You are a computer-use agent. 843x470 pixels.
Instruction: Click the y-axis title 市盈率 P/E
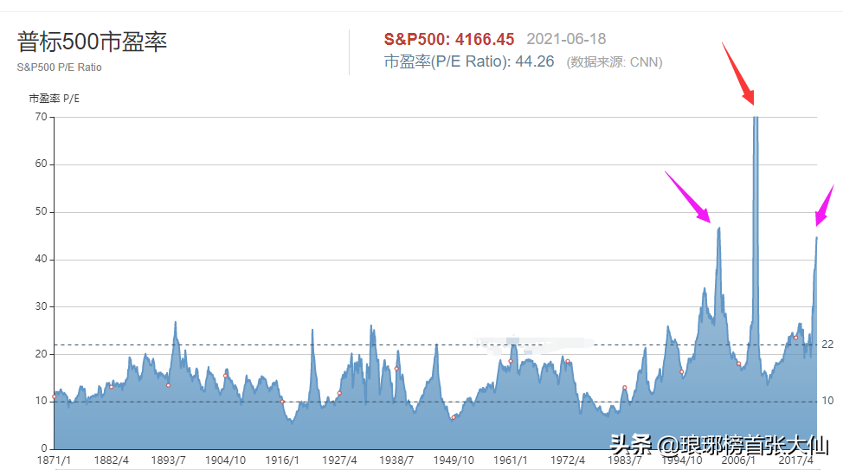[55, 99]
